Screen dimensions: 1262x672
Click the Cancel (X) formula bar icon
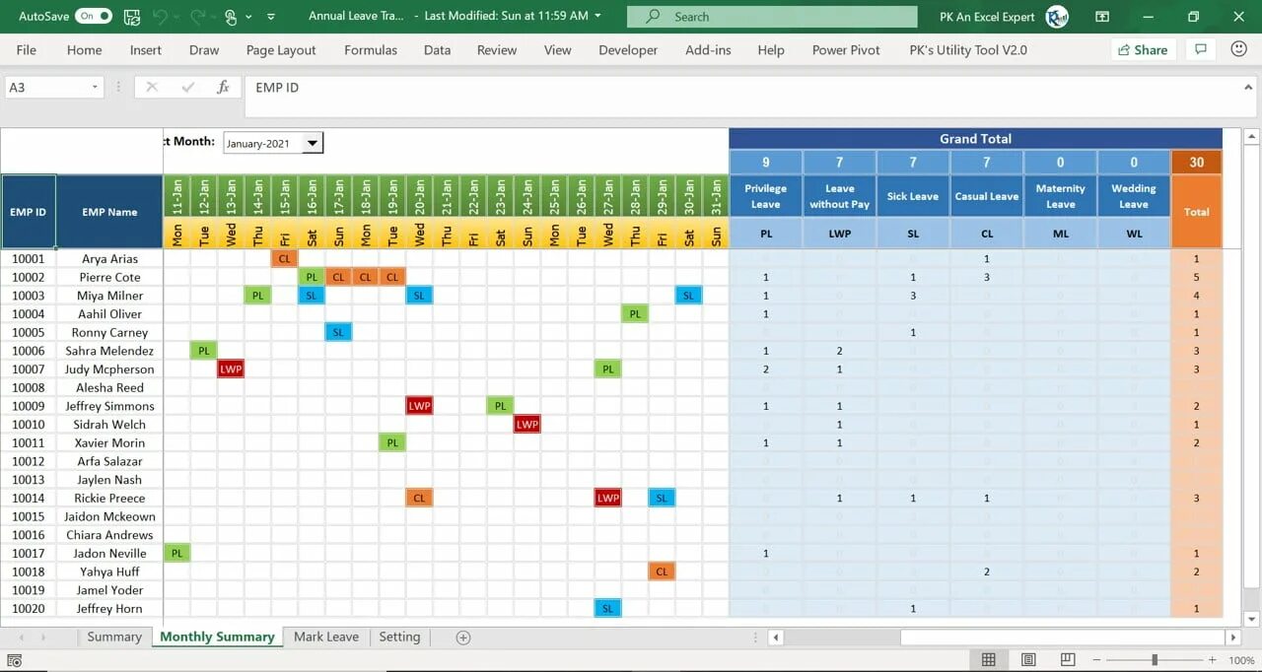point(152,88)
